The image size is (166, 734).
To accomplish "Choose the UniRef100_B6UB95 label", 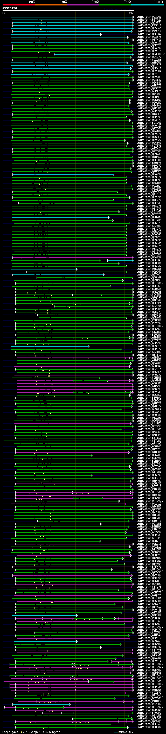I will [149, 398].
